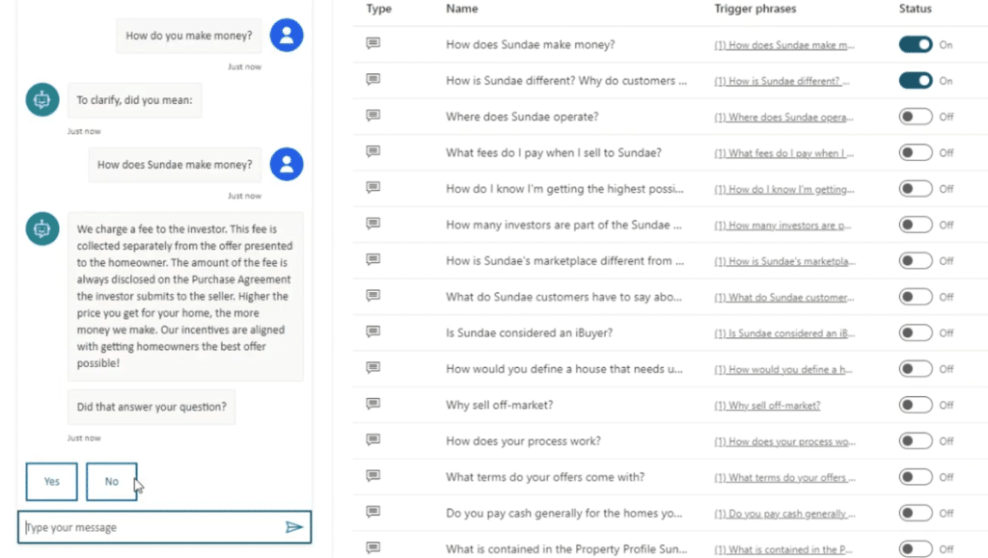Click the topic icon for 'How would you define a house' row
Screen dimensions: 988x558
click(x=373, y=367)
